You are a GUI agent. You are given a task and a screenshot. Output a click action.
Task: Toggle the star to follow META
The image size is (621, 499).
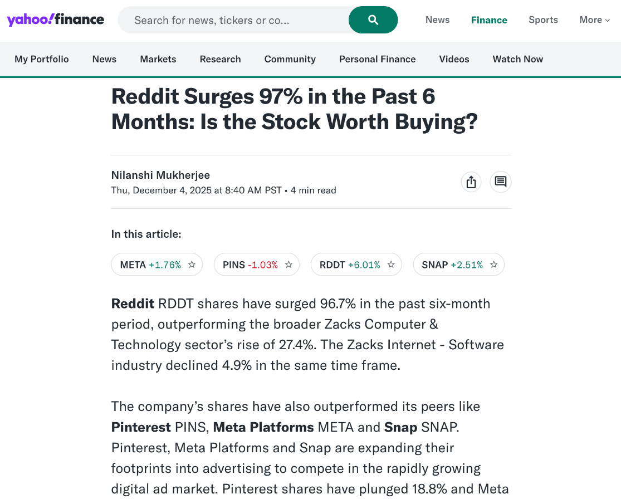pos(192,265)
